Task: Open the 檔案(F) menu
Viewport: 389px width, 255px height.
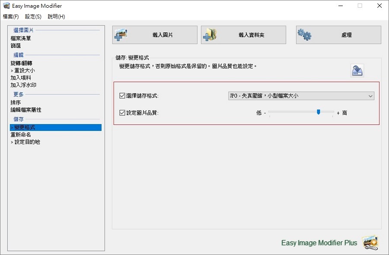Action: [11, 16]
